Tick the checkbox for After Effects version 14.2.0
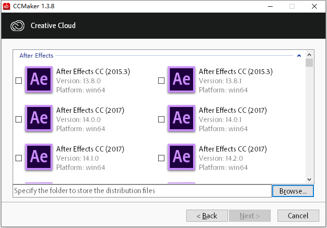Screen dimensions: 327x228 162,158
